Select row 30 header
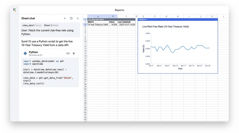This screenshot has width=239, height=133. (85, 89)
